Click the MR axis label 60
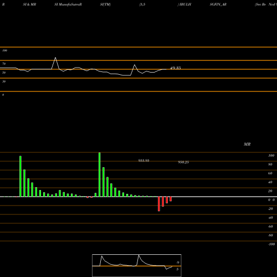The image size is (277, 277). (x=270, y=173)
